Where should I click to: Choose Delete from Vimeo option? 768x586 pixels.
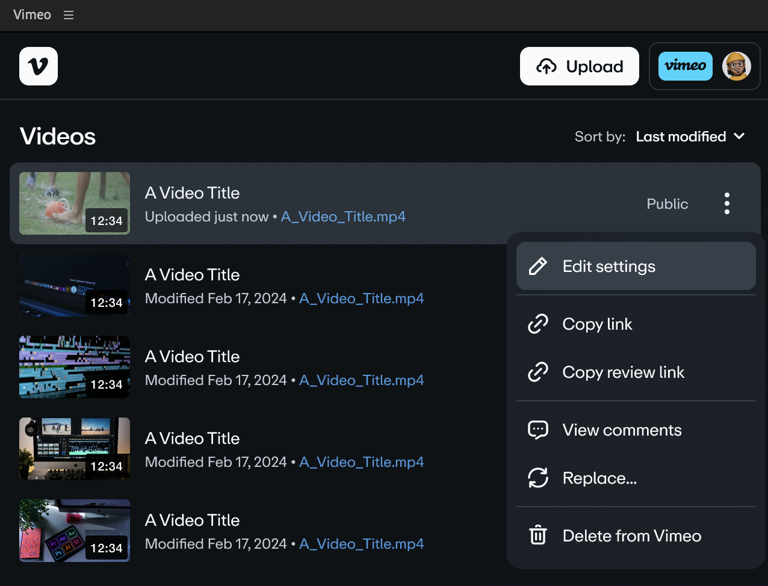pyautogui.click(x=631, y=536)
